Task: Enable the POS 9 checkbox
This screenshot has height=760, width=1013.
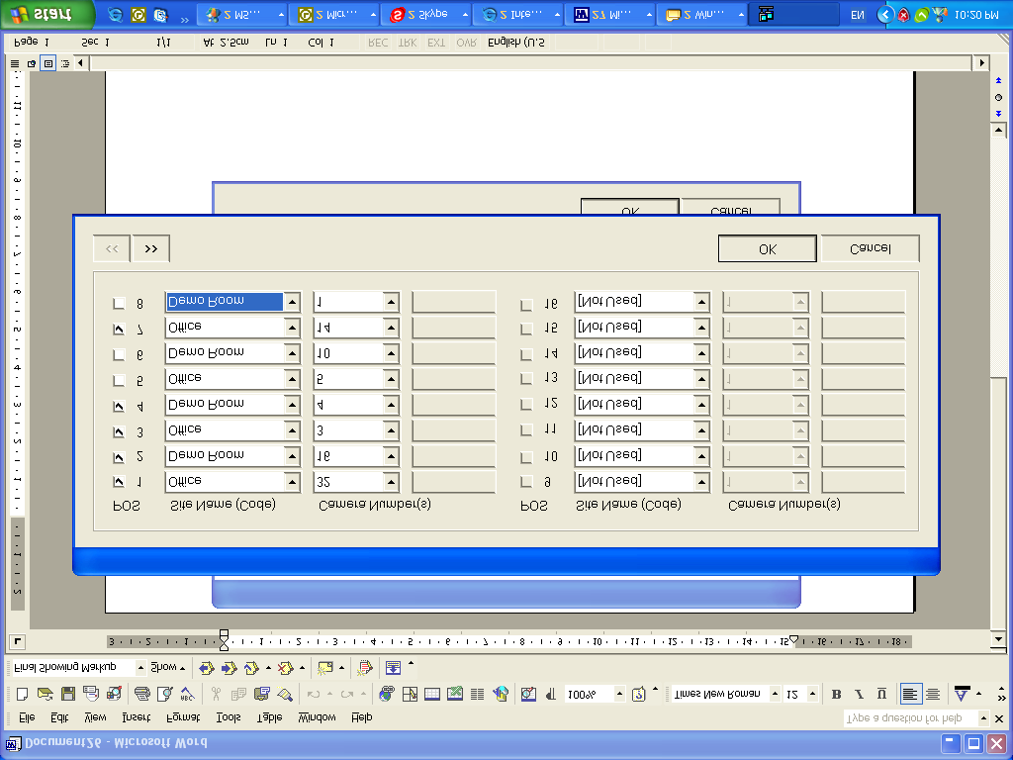Action: [526, 482]
